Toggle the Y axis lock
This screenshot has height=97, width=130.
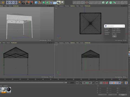pos(11,2)
